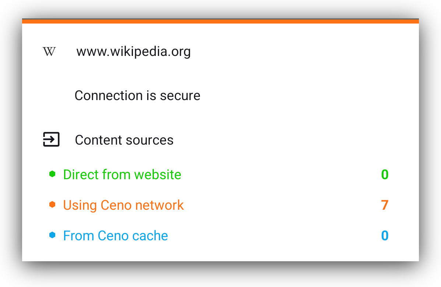Click the green Direct from website count 0
441x287 pixels.
pos(385,174)
